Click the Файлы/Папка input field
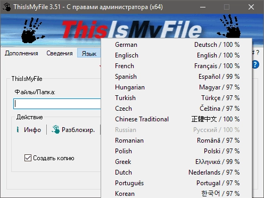 57,104
